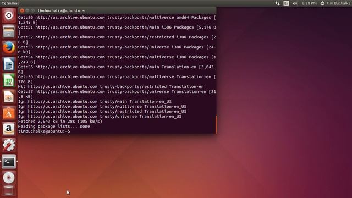Close the terminal window
Image resolution: width=352 pixels, height=198 pixels.
click(22, 10)
